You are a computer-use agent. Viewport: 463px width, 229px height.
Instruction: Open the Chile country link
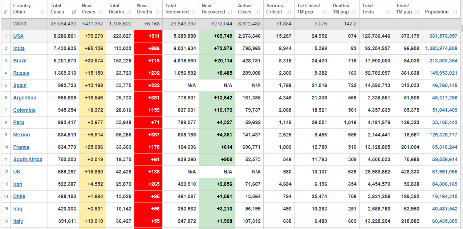tap(19, 196)
